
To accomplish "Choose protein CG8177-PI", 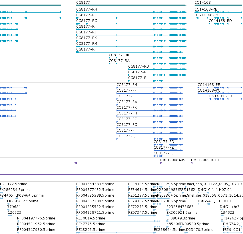I will pyautogui.click(x=126, y=130).
